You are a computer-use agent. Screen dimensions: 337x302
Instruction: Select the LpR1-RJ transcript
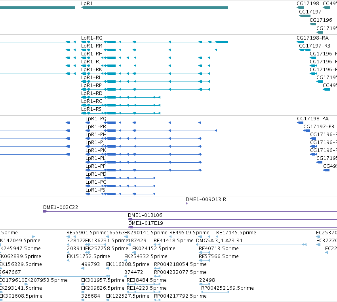(91, 62)
